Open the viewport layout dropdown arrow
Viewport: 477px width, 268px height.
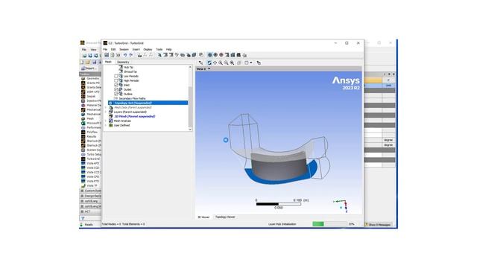(x=250, y=63)
